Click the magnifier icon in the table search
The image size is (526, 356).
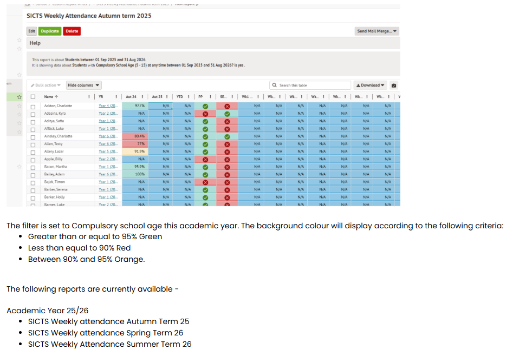coord(275,85)
